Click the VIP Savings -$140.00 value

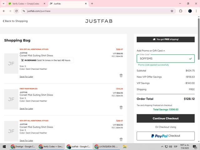[190, 83]
